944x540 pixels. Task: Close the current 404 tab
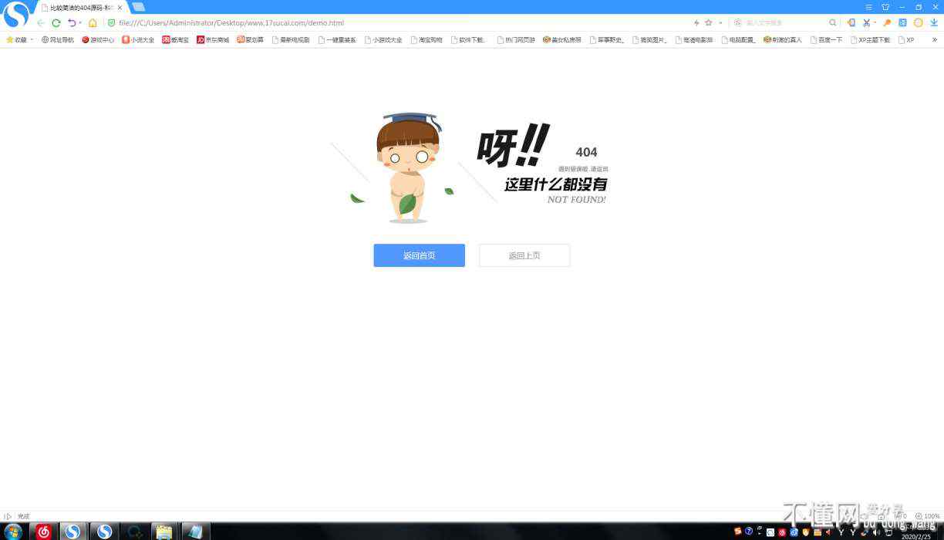point(120,8)
